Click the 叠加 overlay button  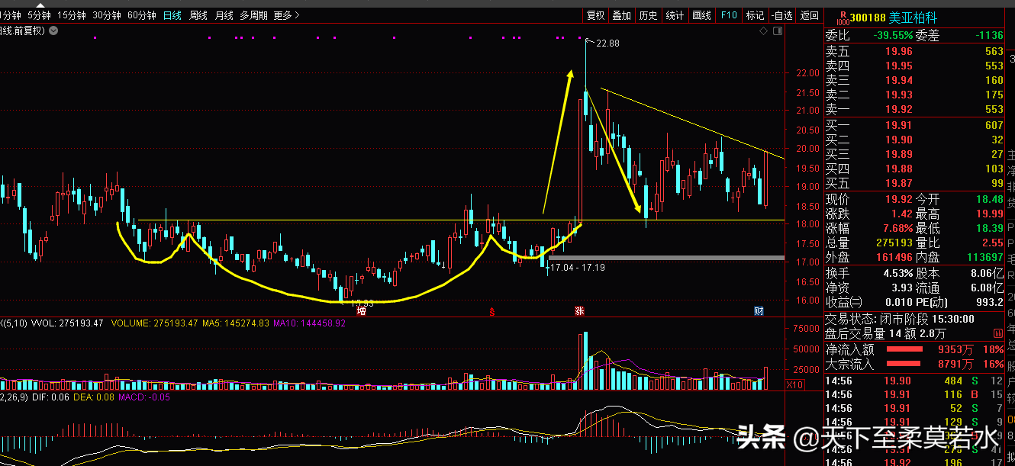coord(622,15)
